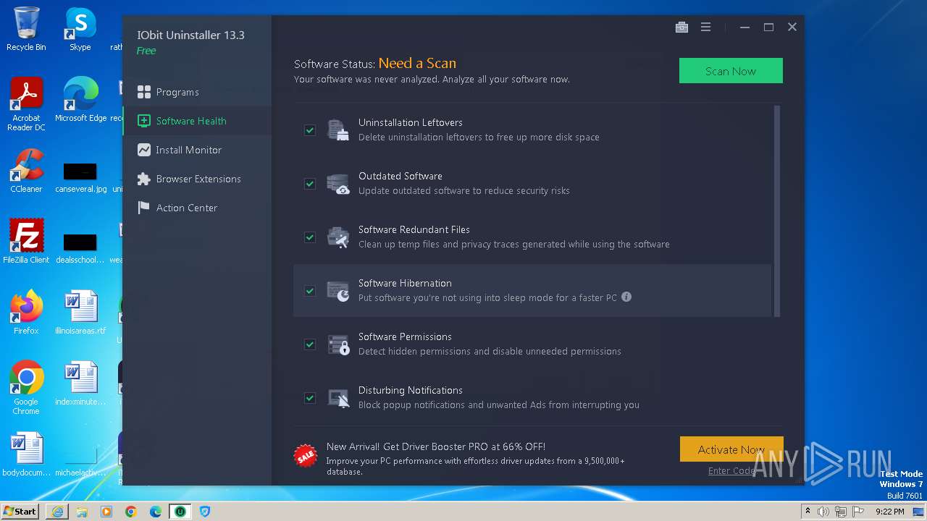Open canseveral.jpg file on desktop
The image size is (927, 521).
coord(80,178)
